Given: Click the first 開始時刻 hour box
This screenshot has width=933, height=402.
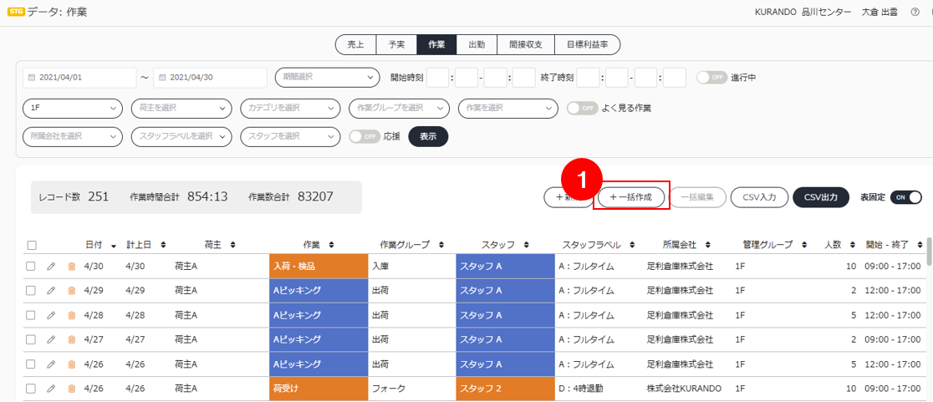Looking at the screenshot, I should click(438, 77).
